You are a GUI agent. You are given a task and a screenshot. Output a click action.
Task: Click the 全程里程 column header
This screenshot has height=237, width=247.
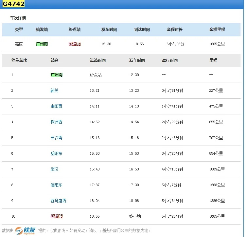[217, 30]
